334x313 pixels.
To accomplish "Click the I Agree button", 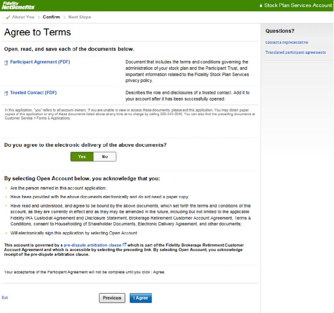I will pyautogui.click(x=141, y=298).
